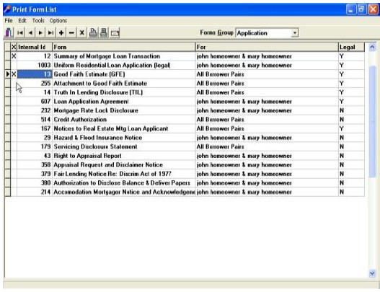380x292 pixels.
Task: Go to first record navigation button
Action: coord(20,32)
